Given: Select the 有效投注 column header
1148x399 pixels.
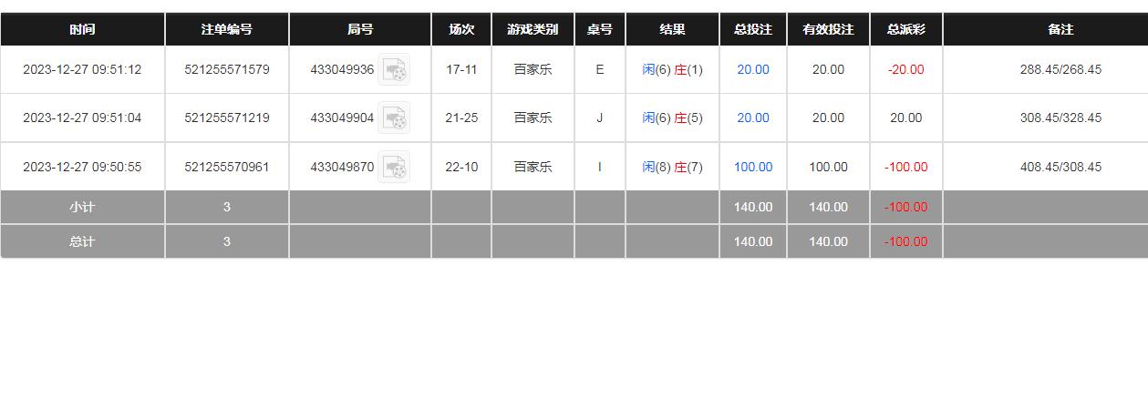Looking at the screenshot, I should pos(828,29).
